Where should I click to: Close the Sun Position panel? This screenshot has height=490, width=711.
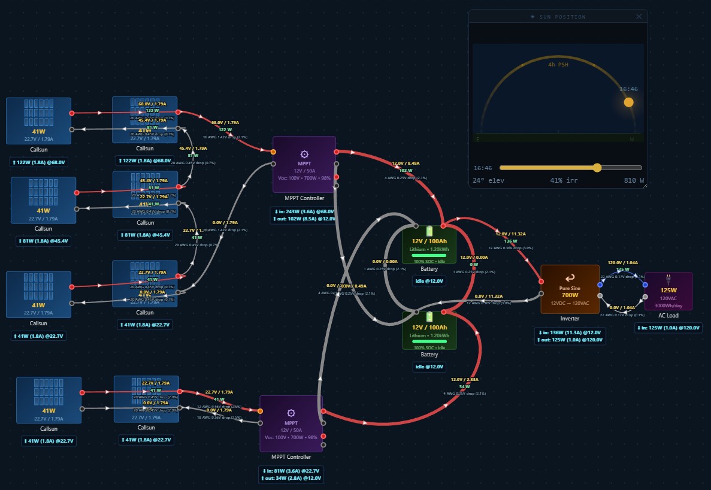click(640, 16)
